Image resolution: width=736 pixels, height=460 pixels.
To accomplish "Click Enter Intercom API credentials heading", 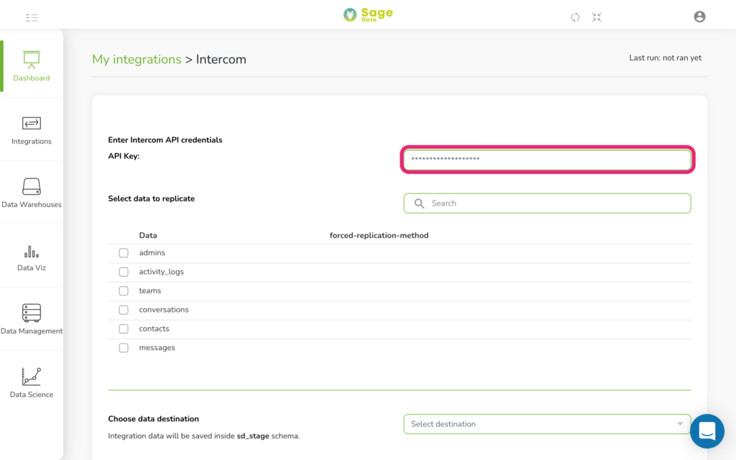I will tap(165, 140).
